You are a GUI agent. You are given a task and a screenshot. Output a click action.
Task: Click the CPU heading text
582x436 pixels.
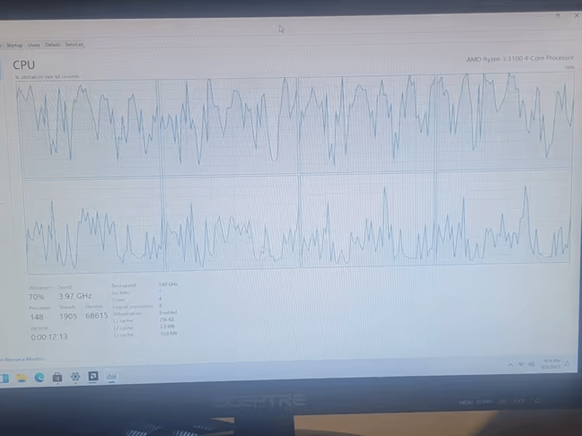click(24, 65)
